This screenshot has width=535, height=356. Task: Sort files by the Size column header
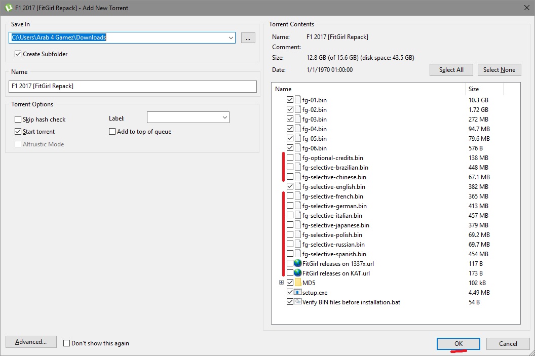coord(484,89)
